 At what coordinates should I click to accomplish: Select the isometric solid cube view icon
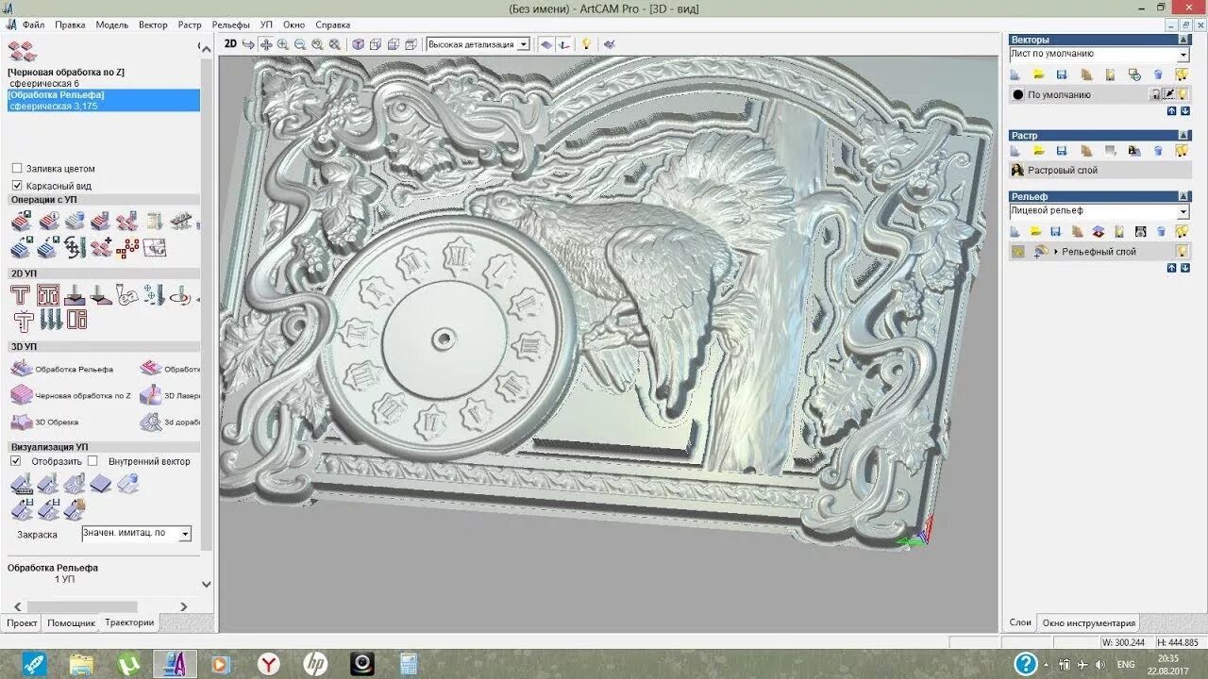(358, 44)
